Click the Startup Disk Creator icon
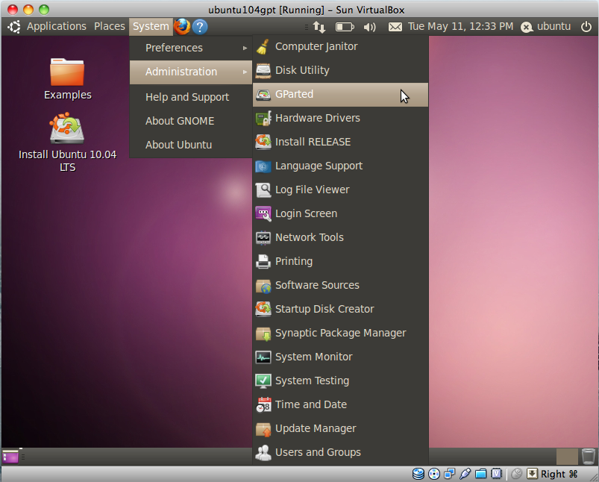This screenshot has height=482, width=599. tap(263, 309)
